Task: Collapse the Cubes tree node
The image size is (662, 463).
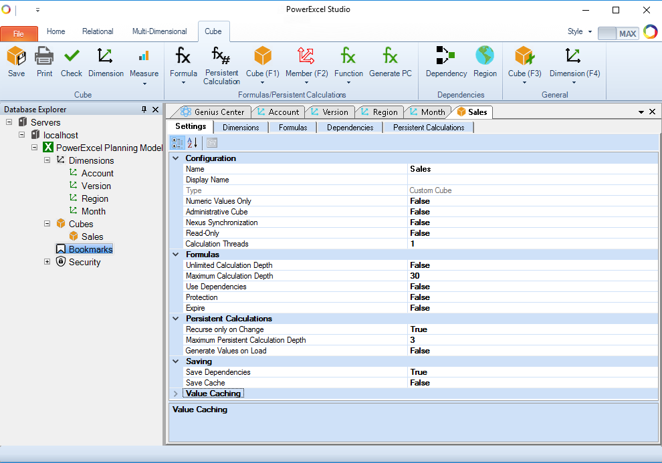Action: pos(47,224)
